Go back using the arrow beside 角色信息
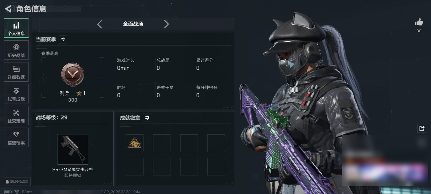Image resolution: width=431 pixels, height=194 pixels. point(8,9)
